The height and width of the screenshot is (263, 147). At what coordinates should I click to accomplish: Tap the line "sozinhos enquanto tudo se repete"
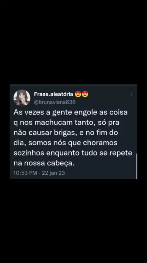tap(73, 153)
